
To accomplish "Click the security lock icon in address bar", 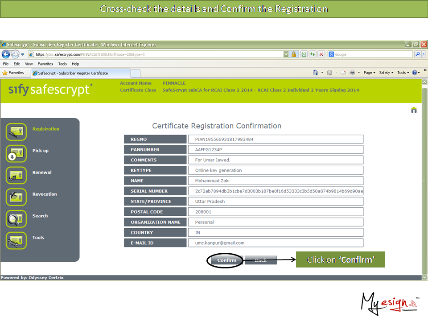I will [x=294, y=54].
